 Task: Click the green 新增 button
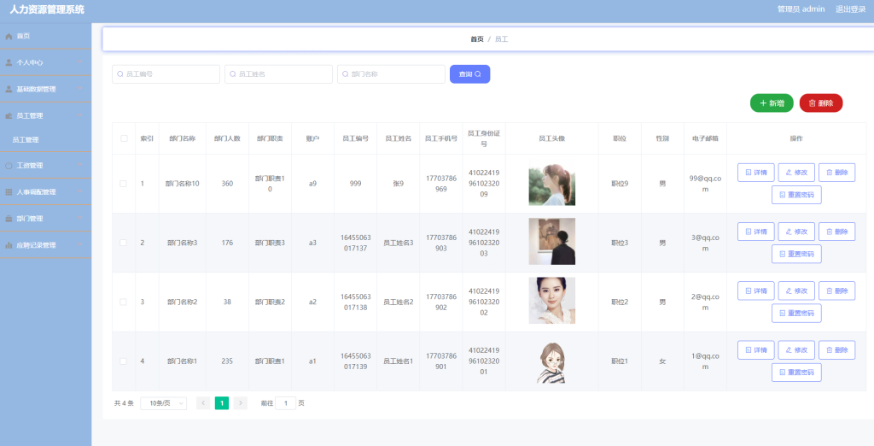[x=772, y=103]
